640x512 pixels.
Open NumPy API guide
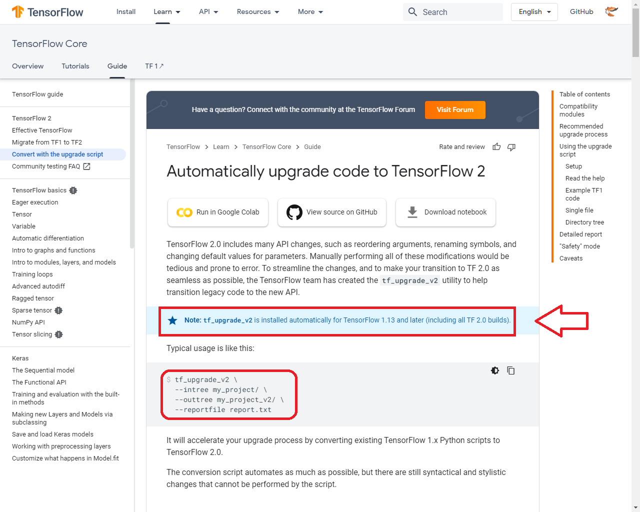[x=28, y=322]
